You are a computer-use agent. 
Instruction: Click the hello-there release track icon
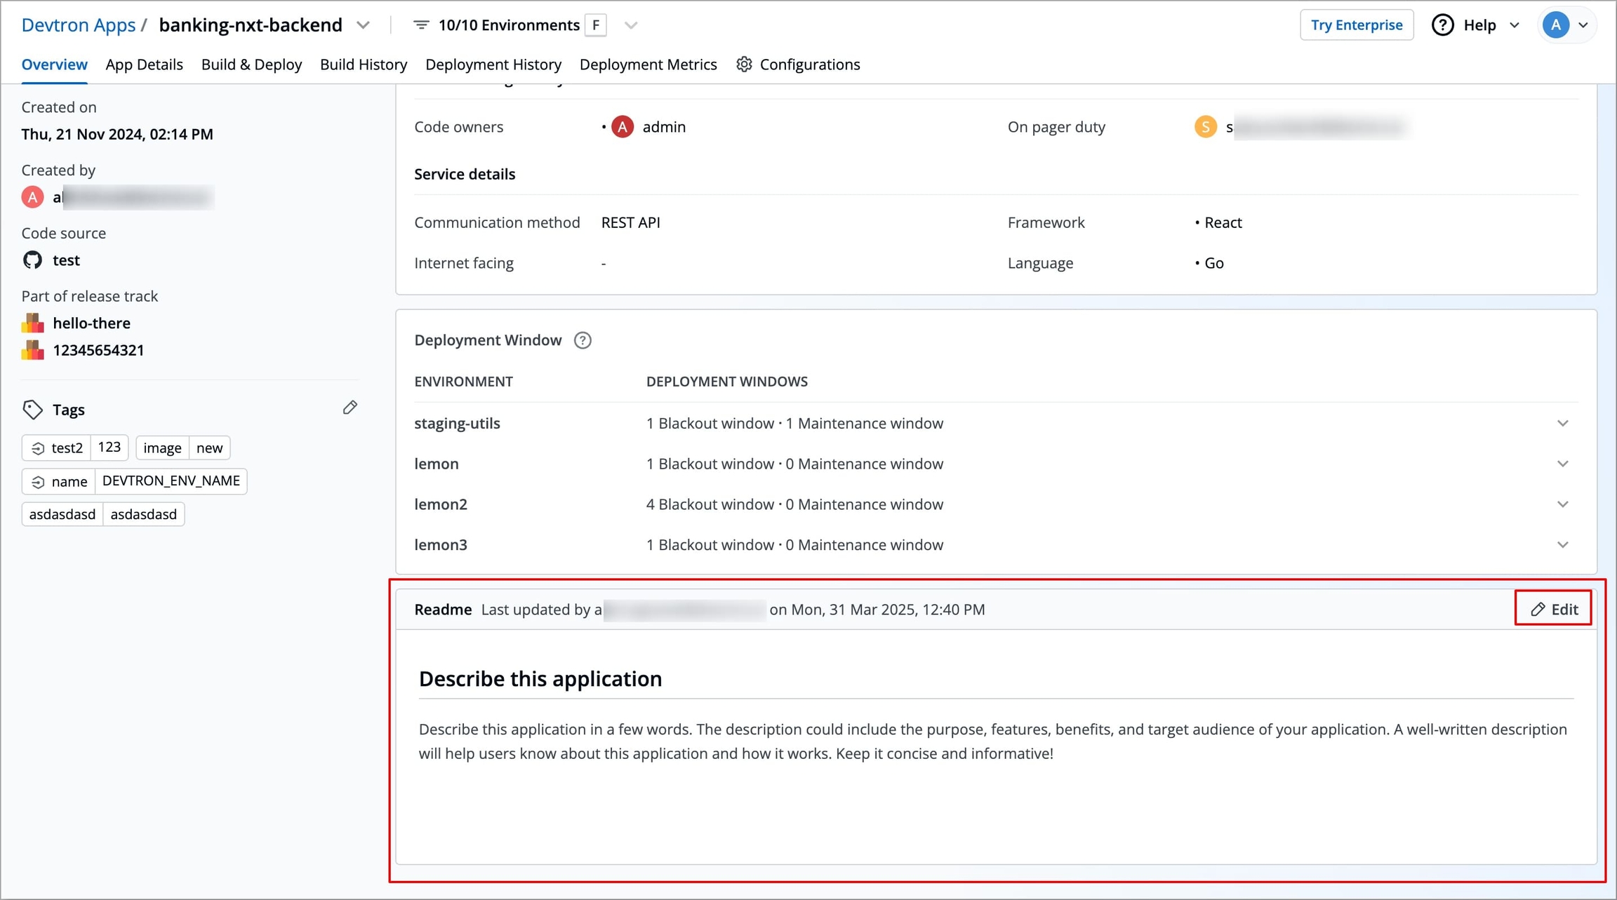click(x=32, y=323)
